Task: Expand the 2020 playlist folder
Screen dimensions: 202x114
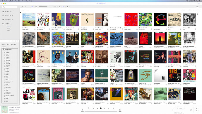Action: 9,80
